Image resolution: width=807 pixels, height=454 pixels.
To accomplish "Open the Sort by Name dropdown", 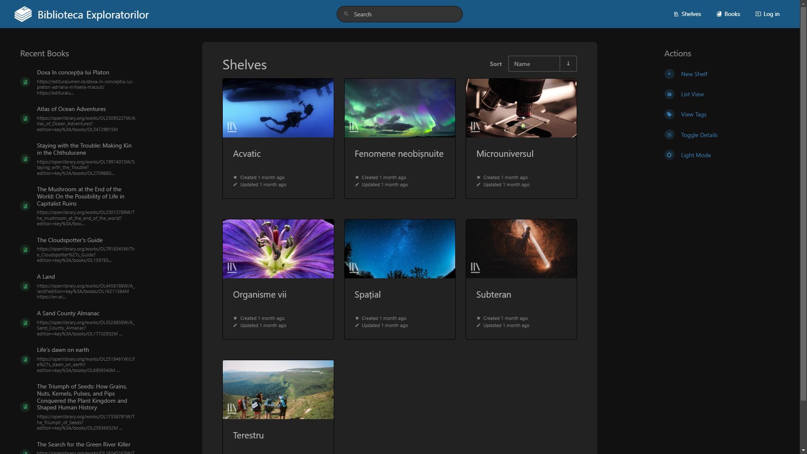I will tap(534, 64).
